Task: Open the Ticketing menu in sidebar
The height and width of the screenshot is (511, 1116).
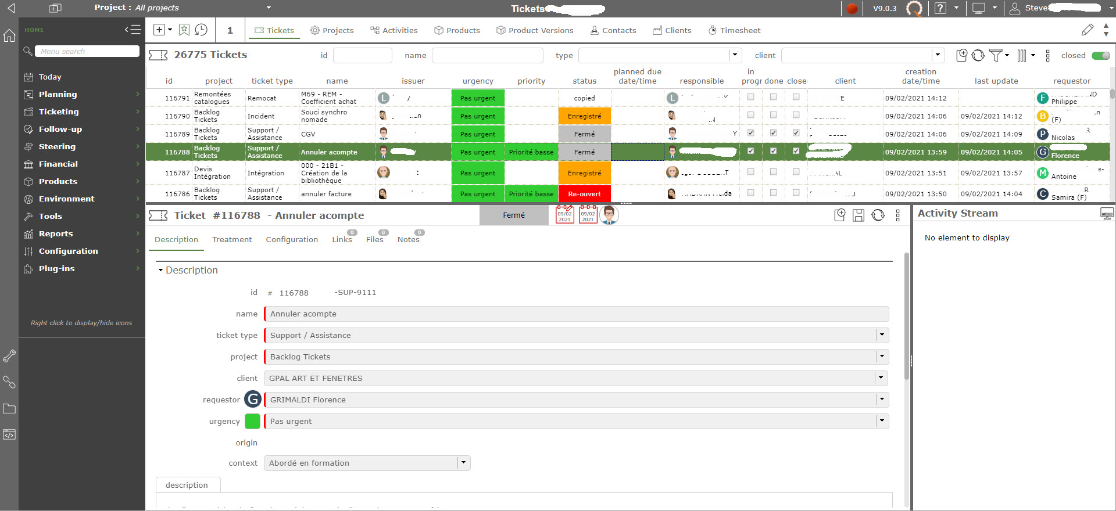Action: [59, 111]
